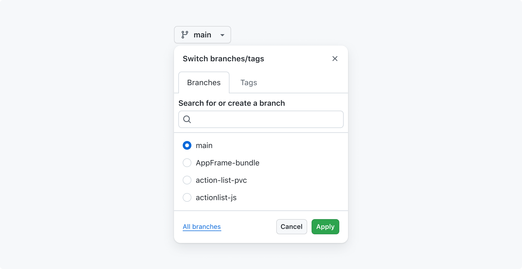Select the AppFrame-bundle radio button
Viewport: 522px width, 269px height.
tap(187, 163)
